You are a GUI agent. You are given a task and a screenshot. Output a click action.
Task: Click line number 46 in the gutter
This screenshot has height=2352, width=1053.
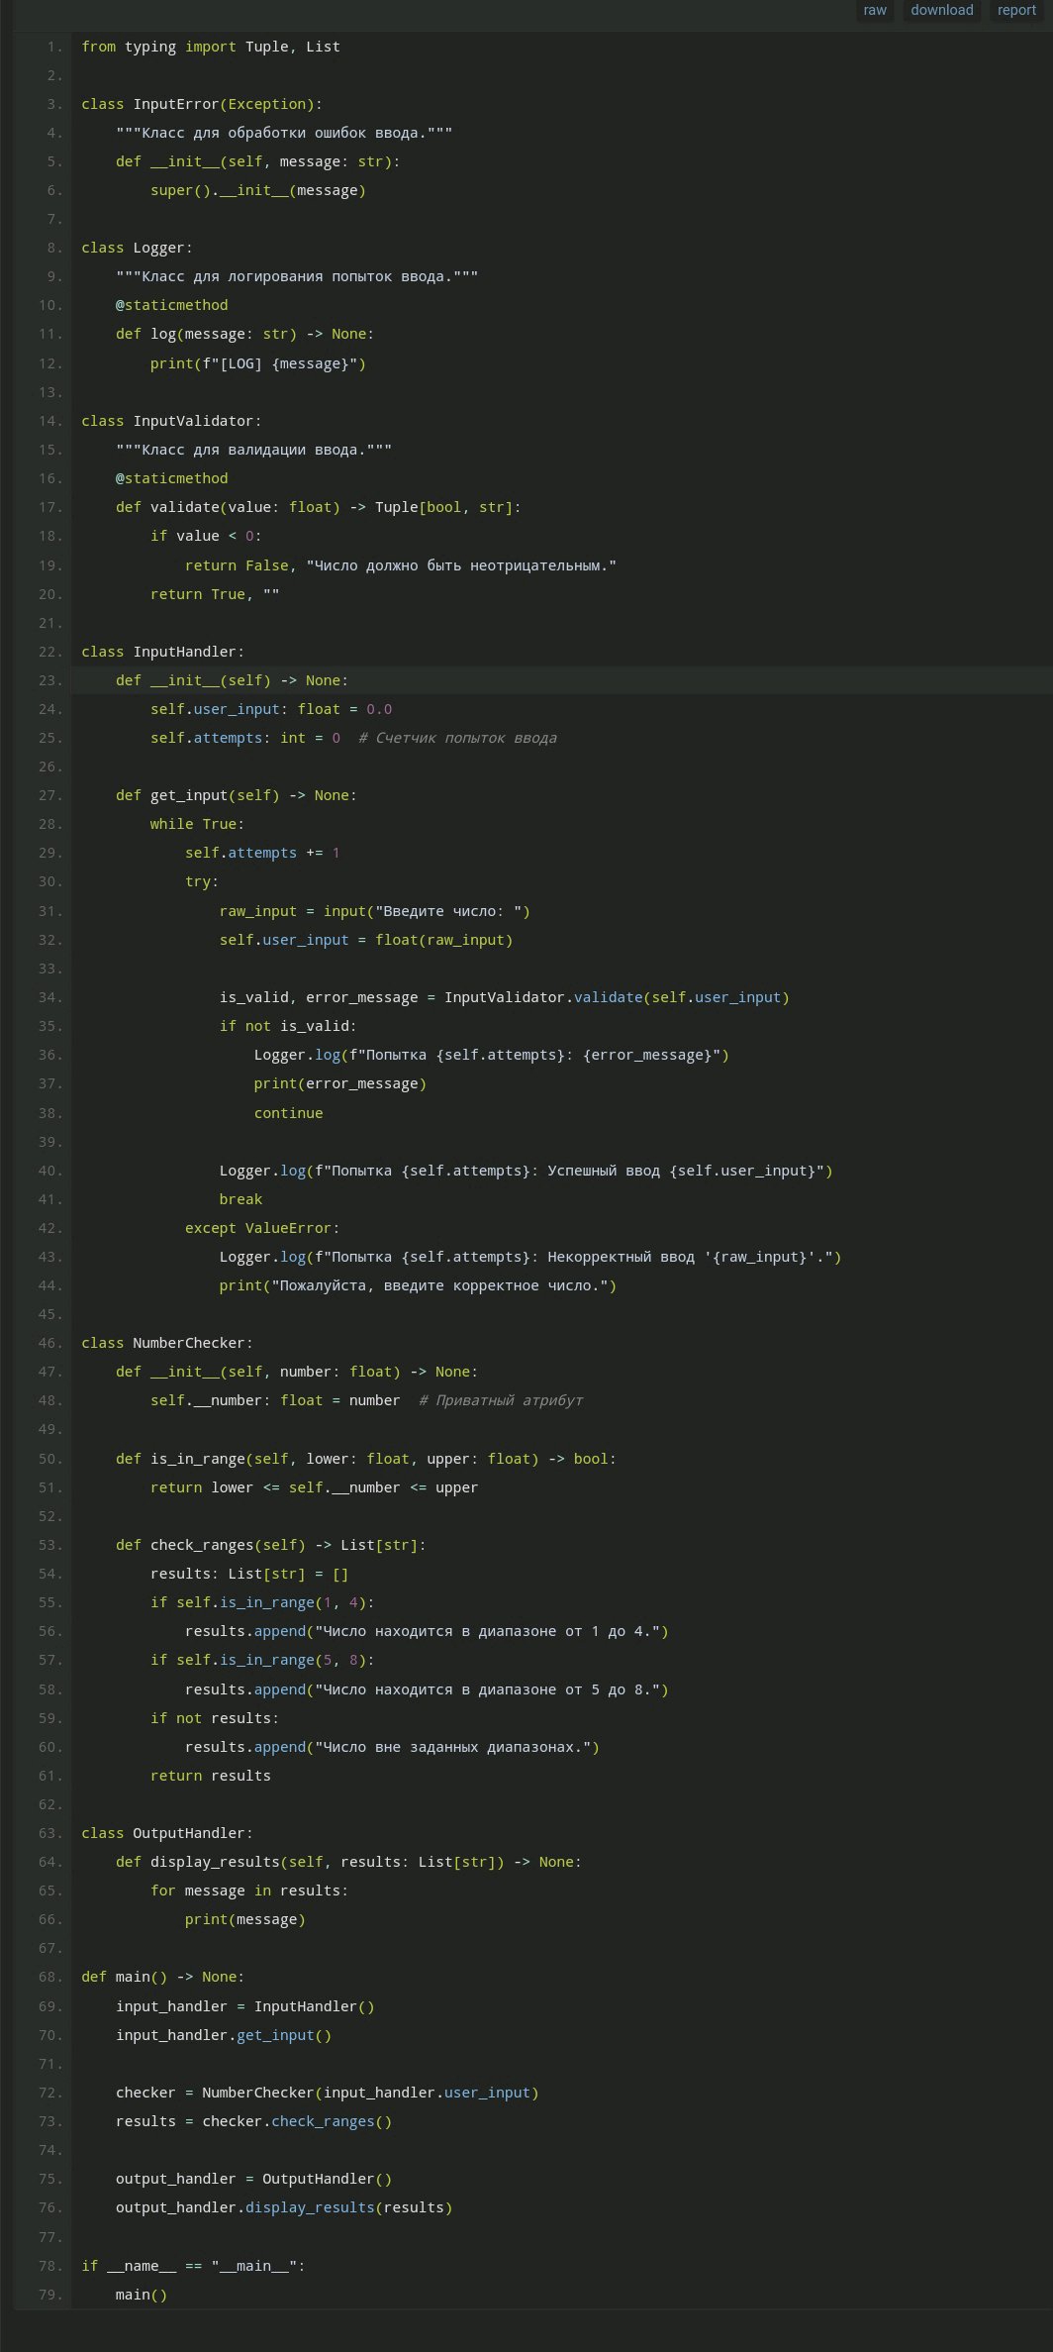49,1343
